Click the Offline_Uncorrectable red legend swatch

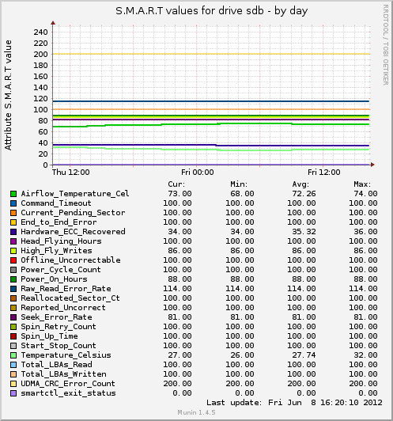[x=13, y=260]
